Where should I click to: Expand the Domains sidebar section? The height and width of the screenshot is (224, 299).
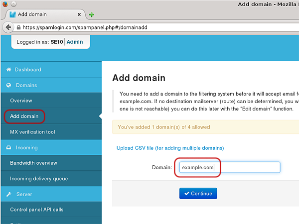51,85
